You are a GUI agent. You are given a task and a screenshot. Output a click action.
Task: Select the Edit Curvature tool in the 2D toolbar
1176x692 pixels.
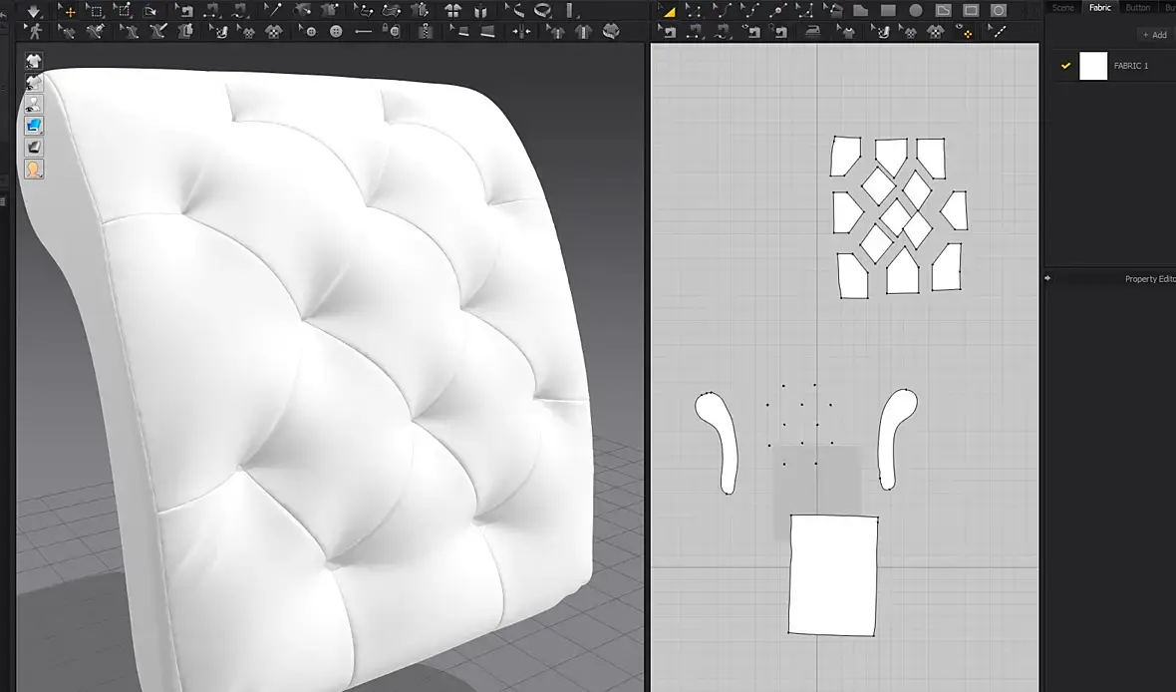tap(722, 11)
